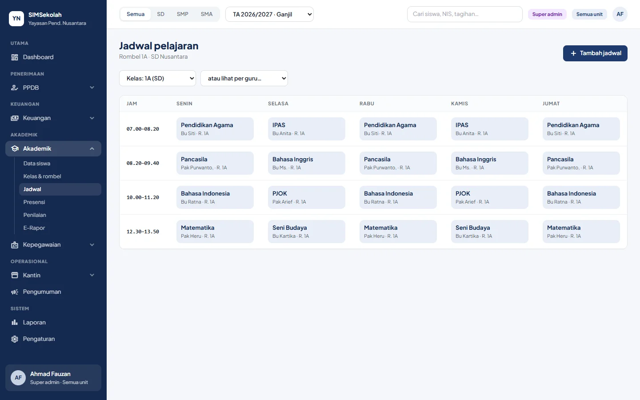This screenshot has height=400, width=640.
Task: Open Penilaian submenu item
Action: [60, 215]
